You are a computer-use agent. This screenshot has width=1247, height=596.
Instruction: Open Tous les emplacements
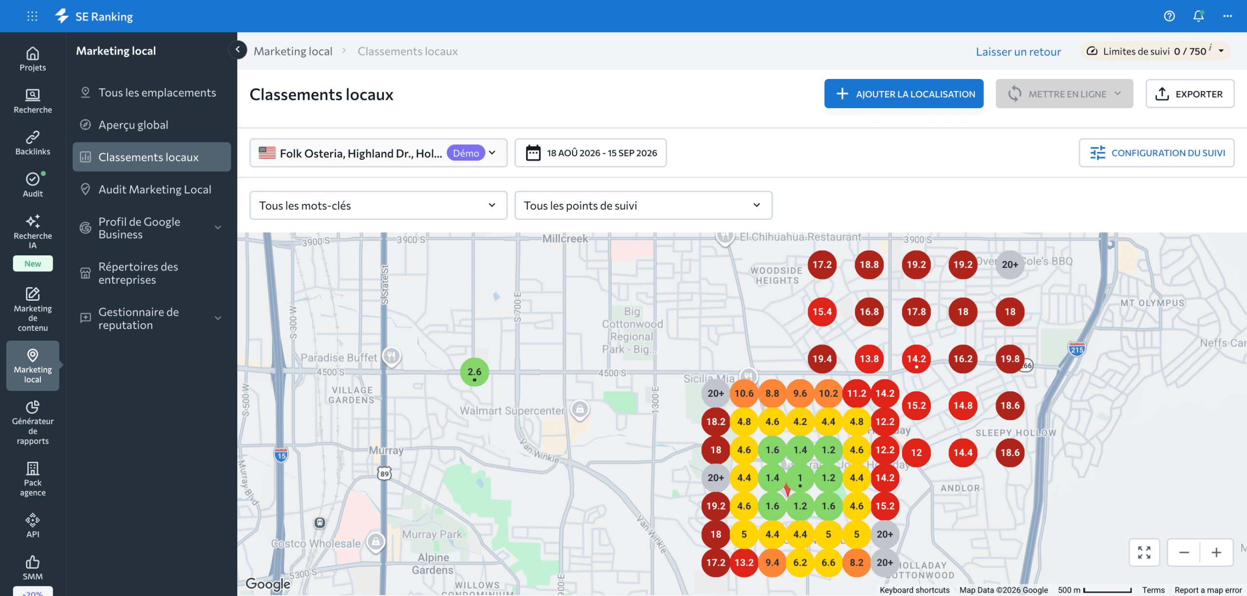pyautogui.click(x=151, y=93)
